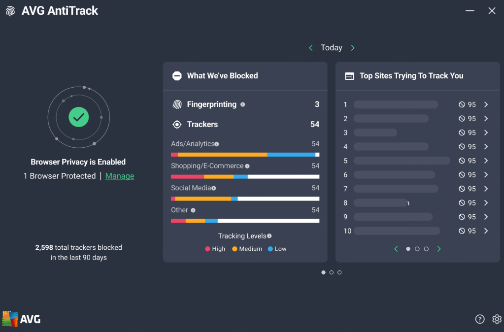504x332 pixels.
Task: Click the blocked icon for site 8
Action: tap(462, 203)
